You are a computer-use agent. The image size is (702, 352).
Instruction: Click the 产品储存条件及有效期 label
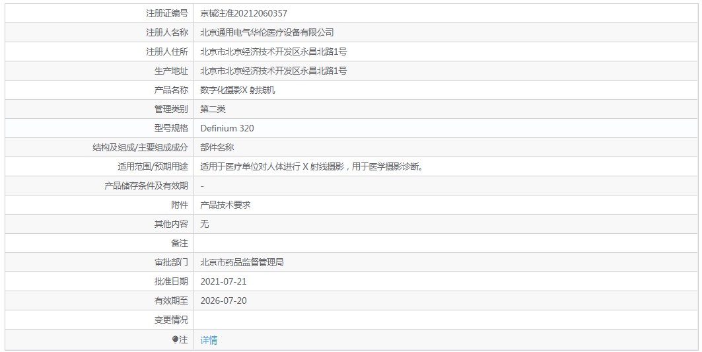pos(146,186)
